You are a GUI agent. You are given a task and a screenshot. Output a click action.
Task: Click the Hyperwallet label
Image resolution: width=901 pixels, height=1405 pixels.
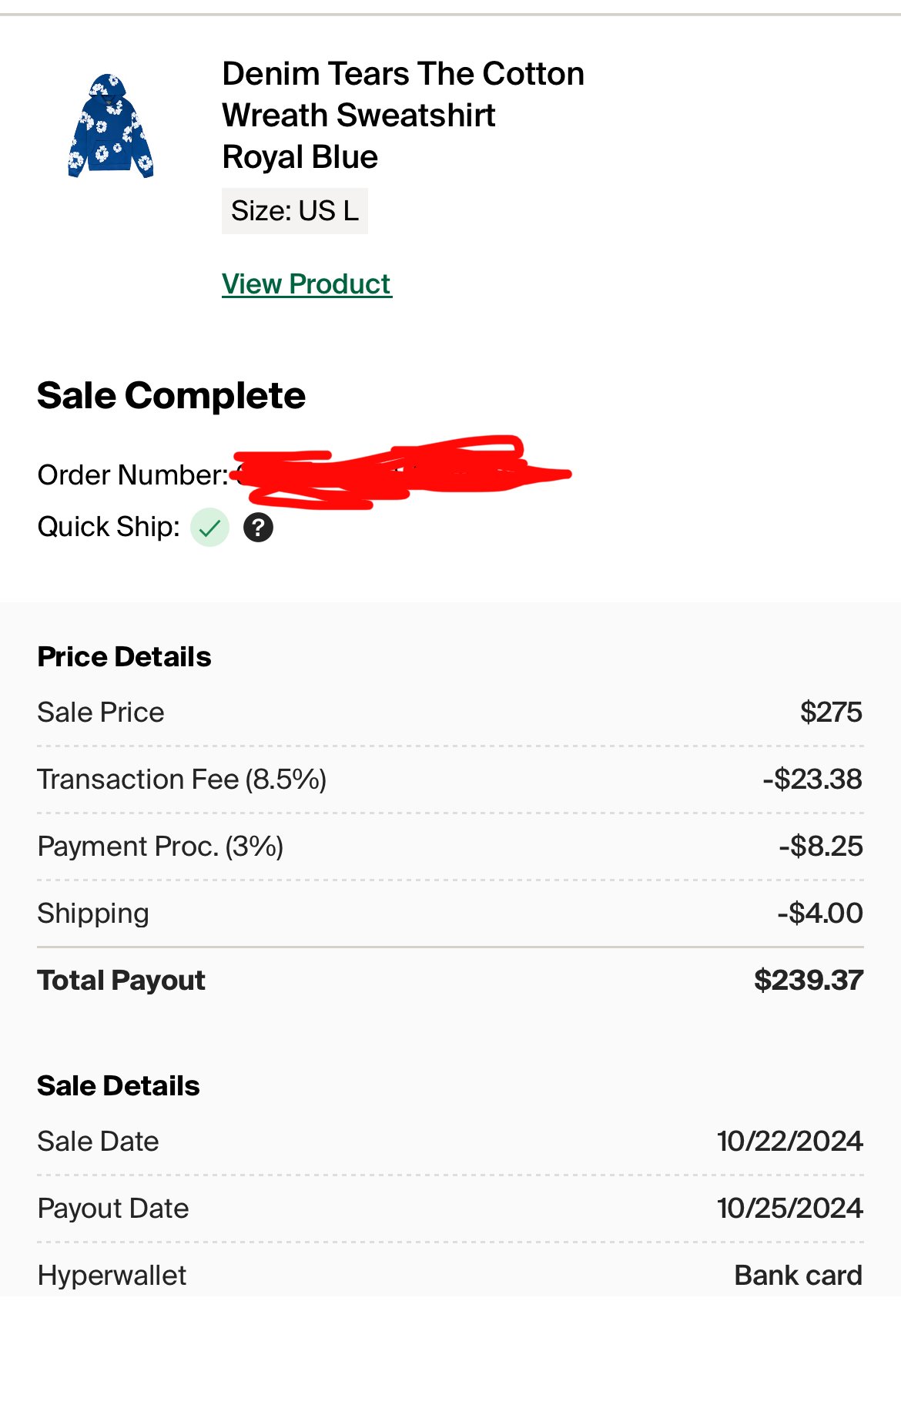[112, 1276]
